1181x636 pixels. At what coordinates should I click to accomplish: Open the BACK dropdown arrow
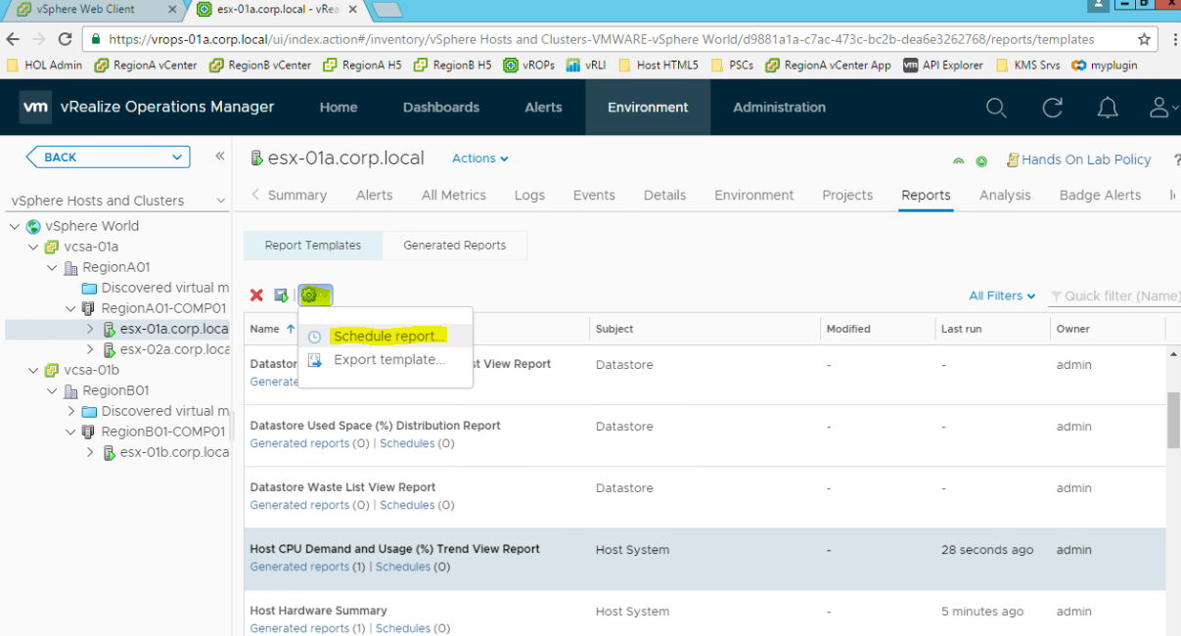178,157
